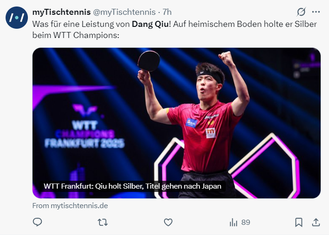Open the share menu icon

point(316,222)
